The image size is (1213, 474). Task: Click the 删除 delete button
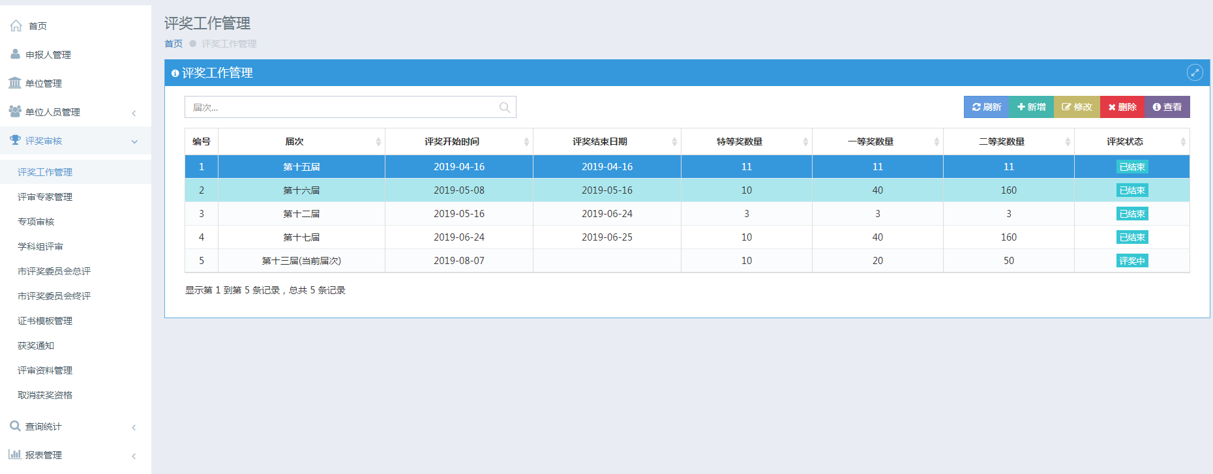pyautogui.click(x=1122, y=107)
